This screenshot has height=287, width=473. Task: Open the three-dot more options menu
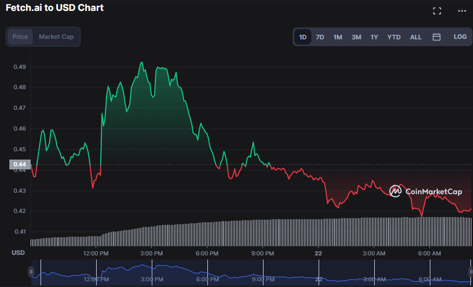click(462, 11)
